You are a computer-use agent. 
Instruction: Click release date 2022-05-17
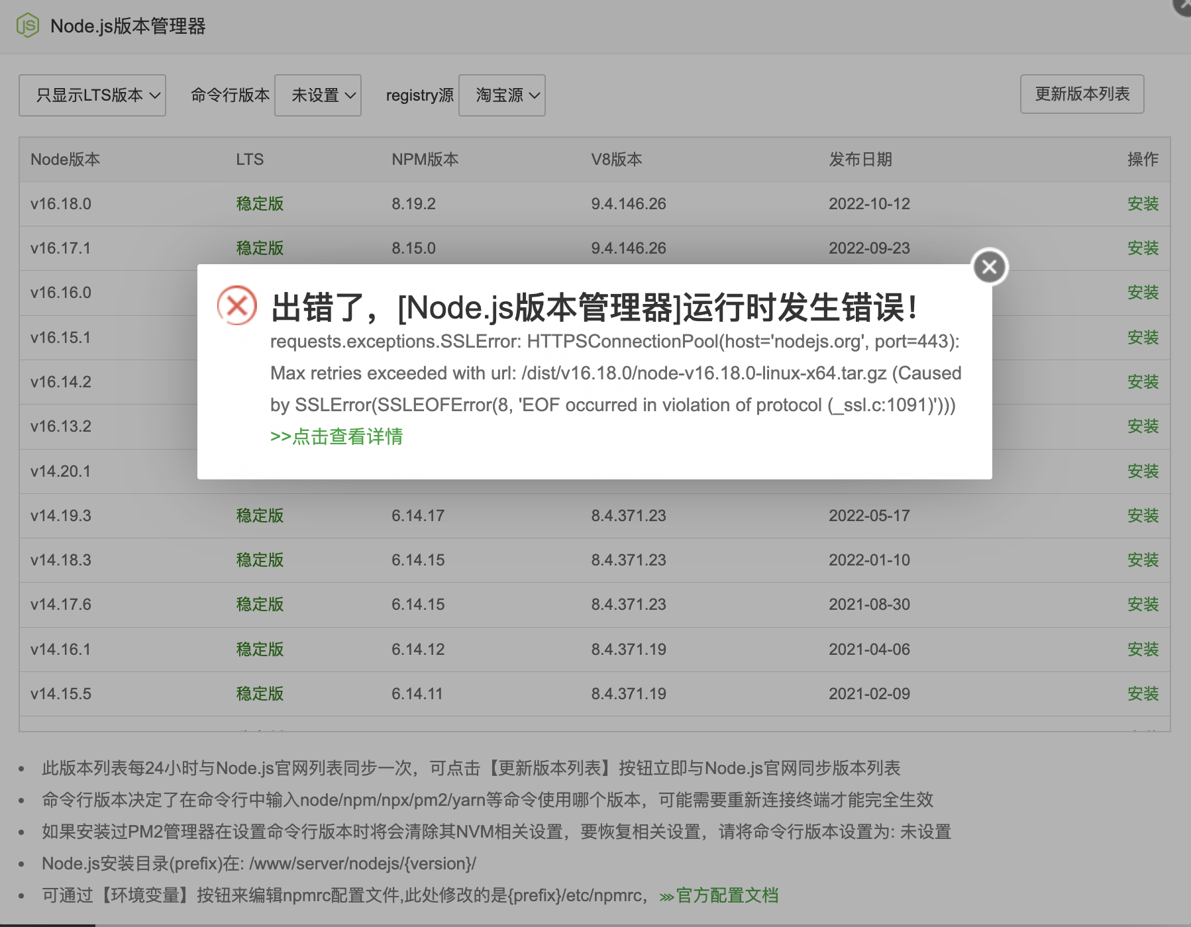pos(869,516)
